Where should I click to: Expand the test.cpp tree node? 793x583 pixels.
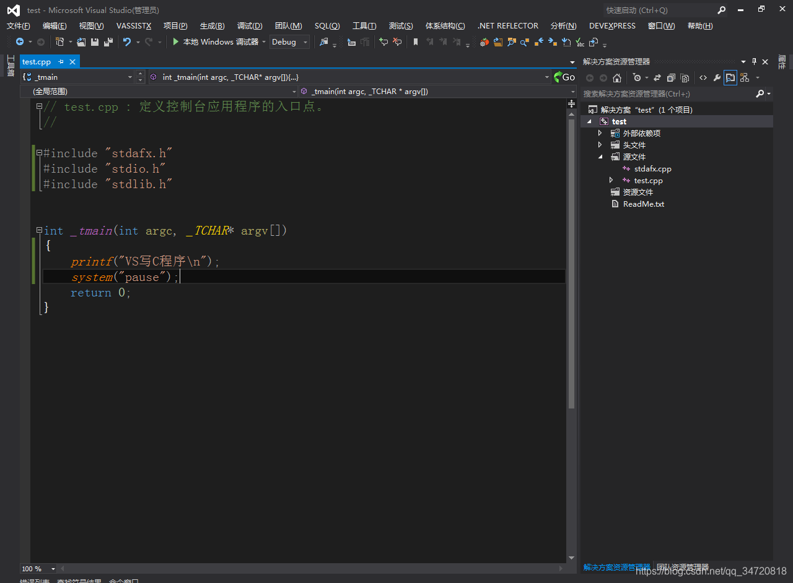click(x=611, y=180)
